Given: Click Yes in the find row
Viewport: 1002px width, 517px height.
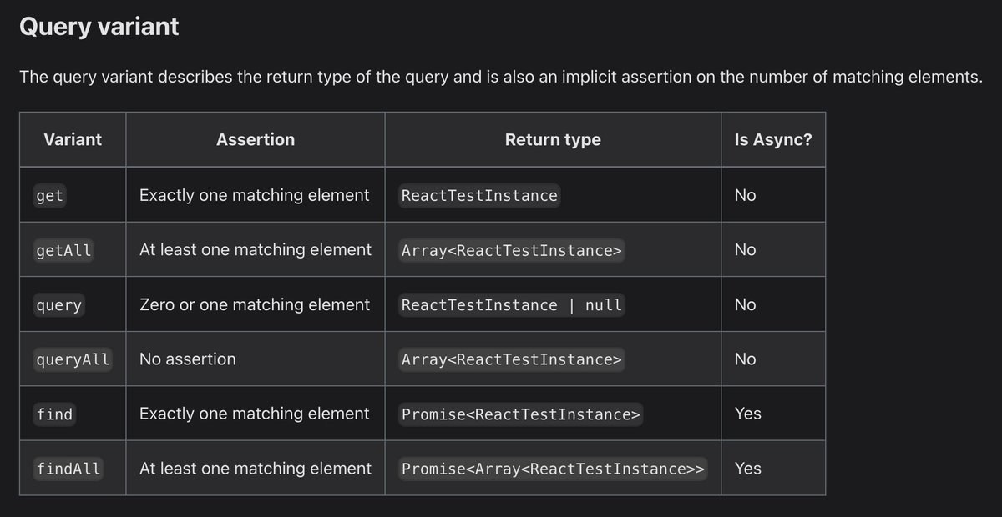Looking at the screenshot, I should 748,414.
